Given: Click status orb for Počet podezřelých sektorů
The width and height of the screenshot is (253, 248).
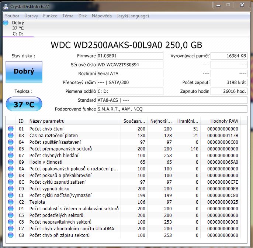Looking at the screenshot, I should [10, 215].
